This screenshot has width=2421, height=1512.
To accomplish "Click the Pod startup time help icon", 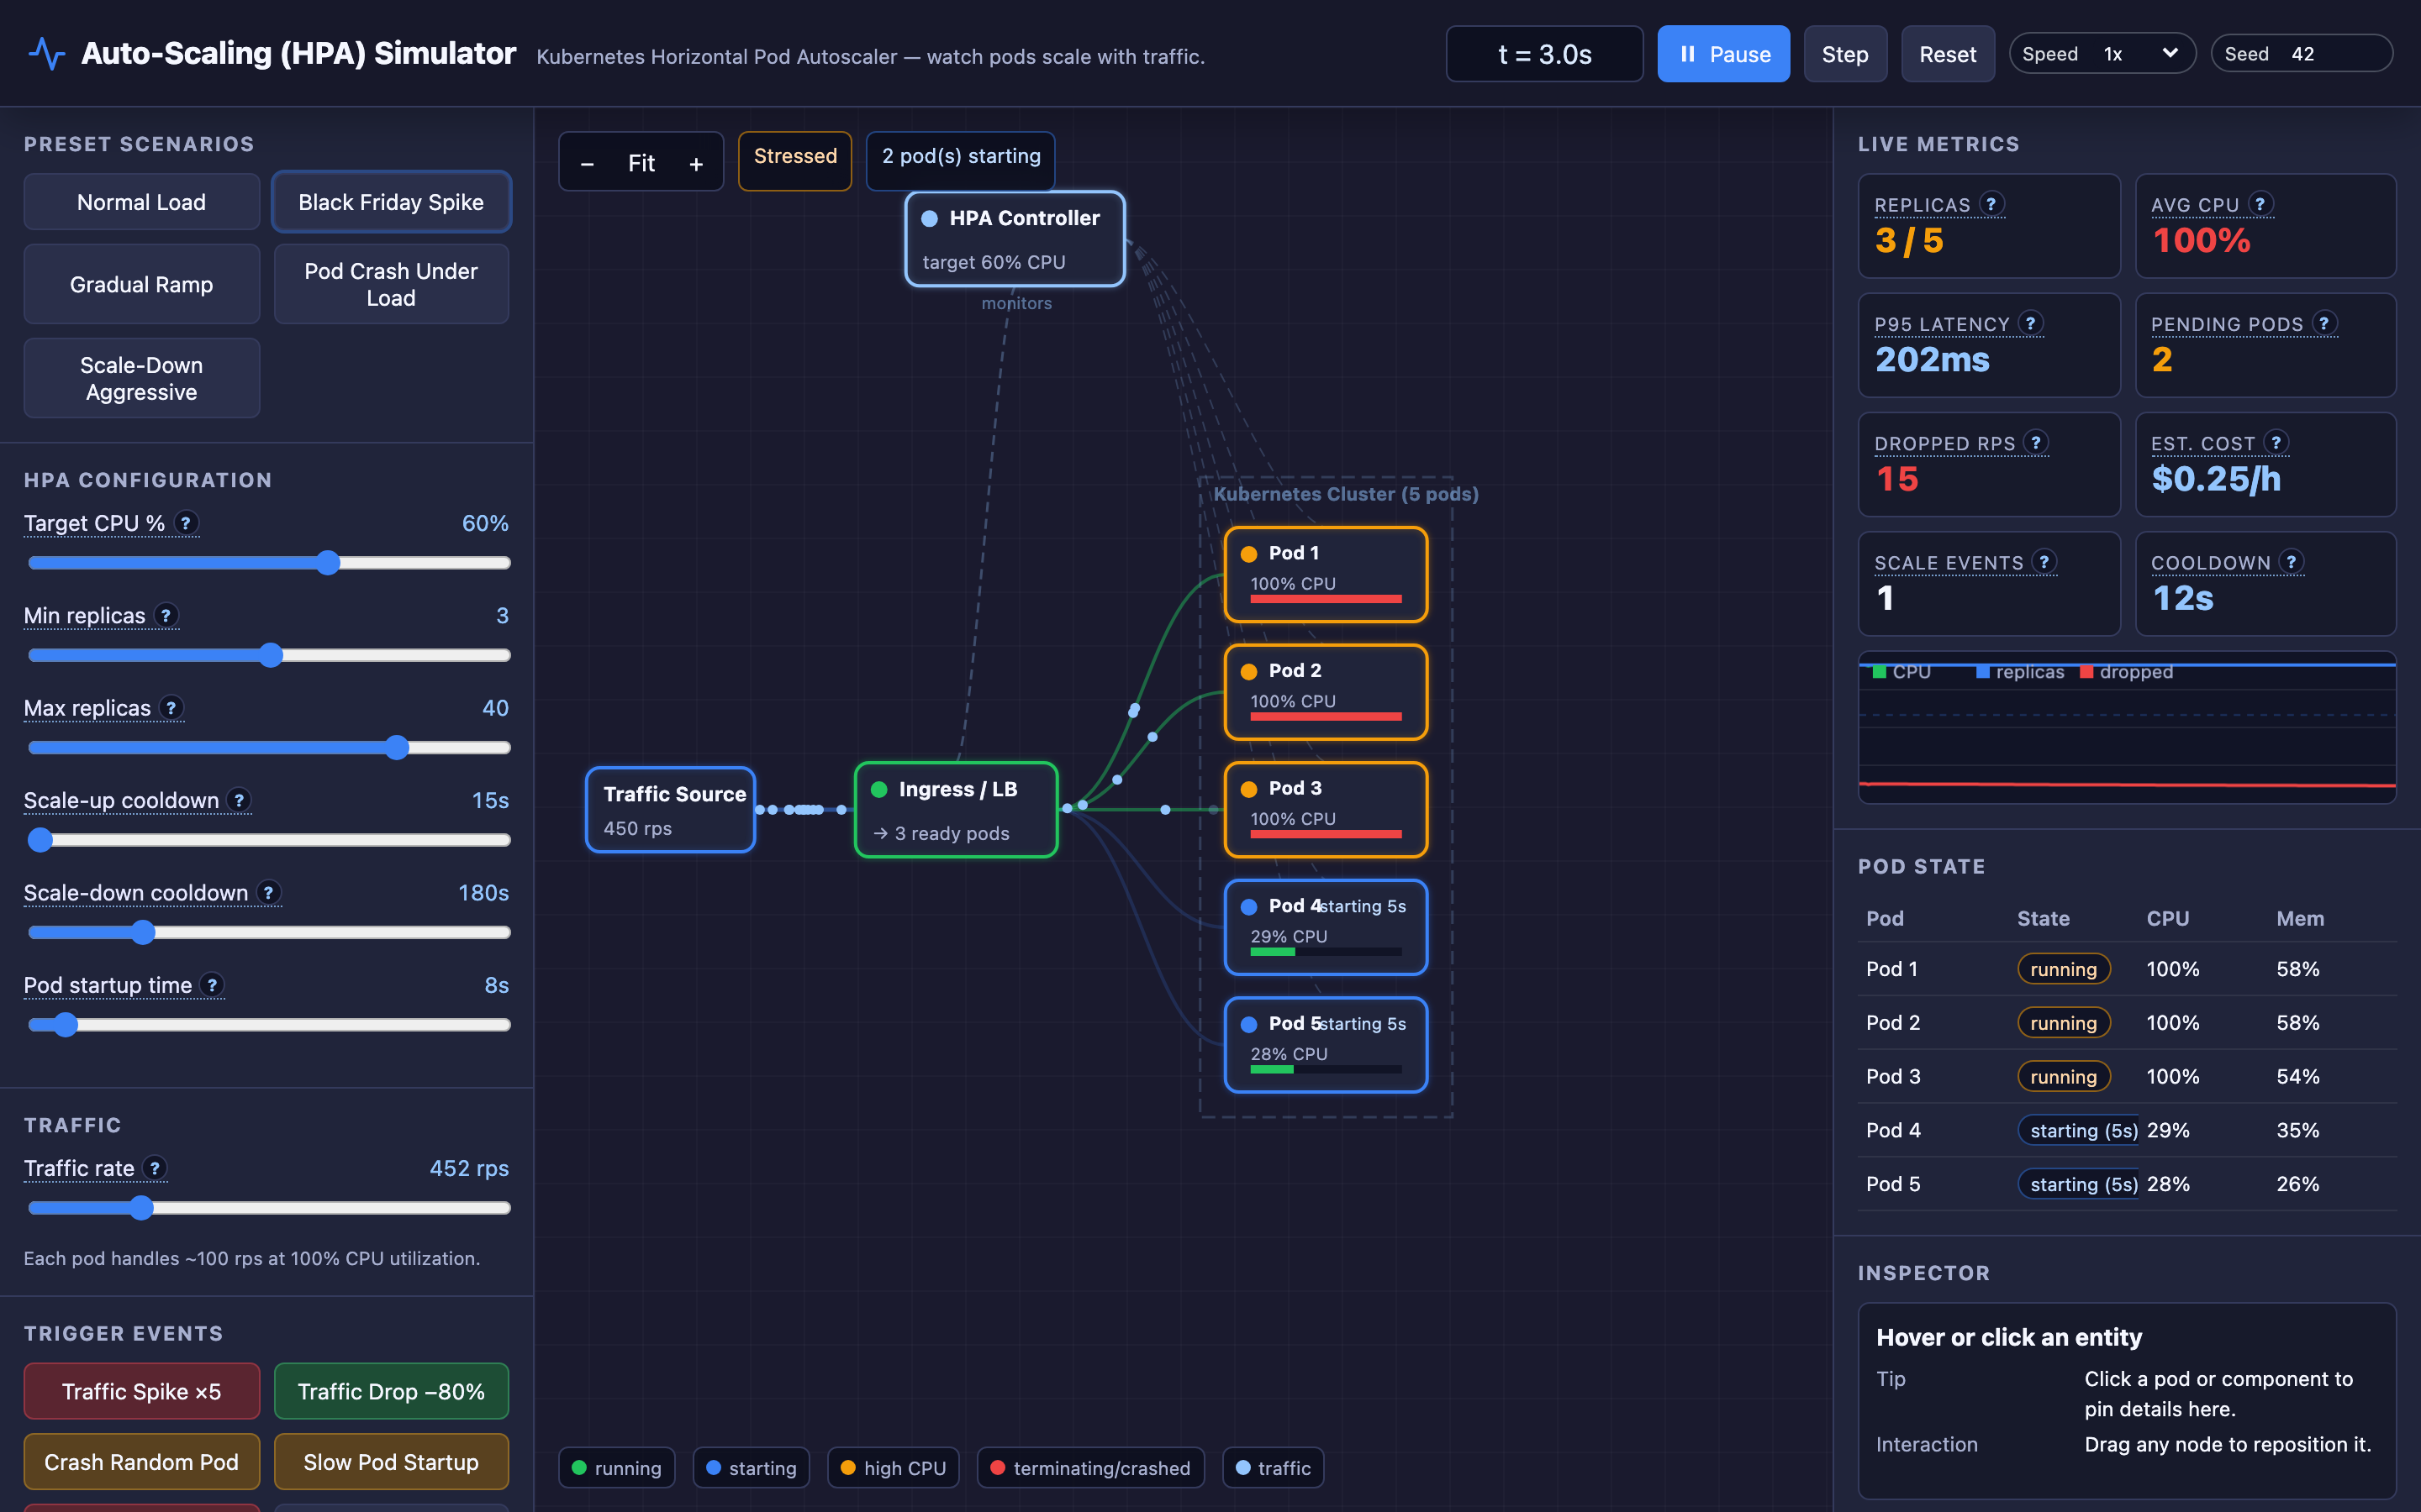I will coord(212,985).
